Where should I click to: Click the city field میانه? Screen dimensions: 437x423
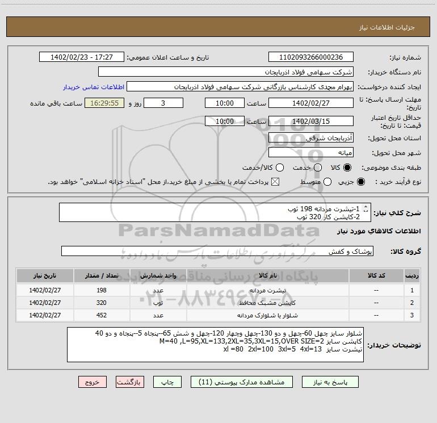click(x=311, y=153)
